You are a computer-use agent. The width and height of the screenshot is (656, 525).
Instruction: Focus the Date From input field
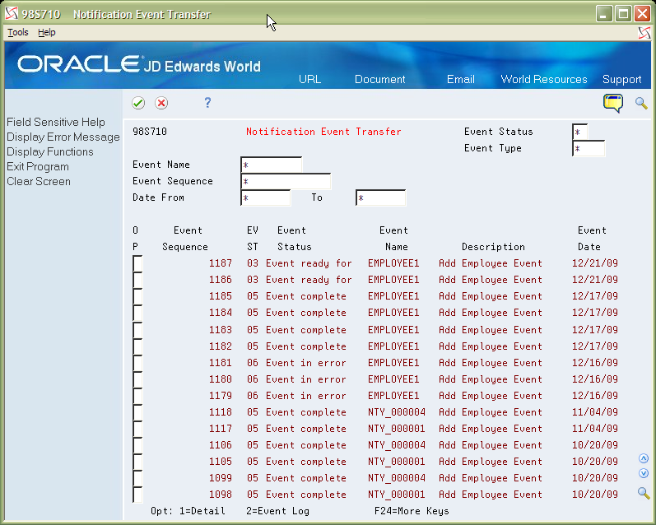click(265, 197)
